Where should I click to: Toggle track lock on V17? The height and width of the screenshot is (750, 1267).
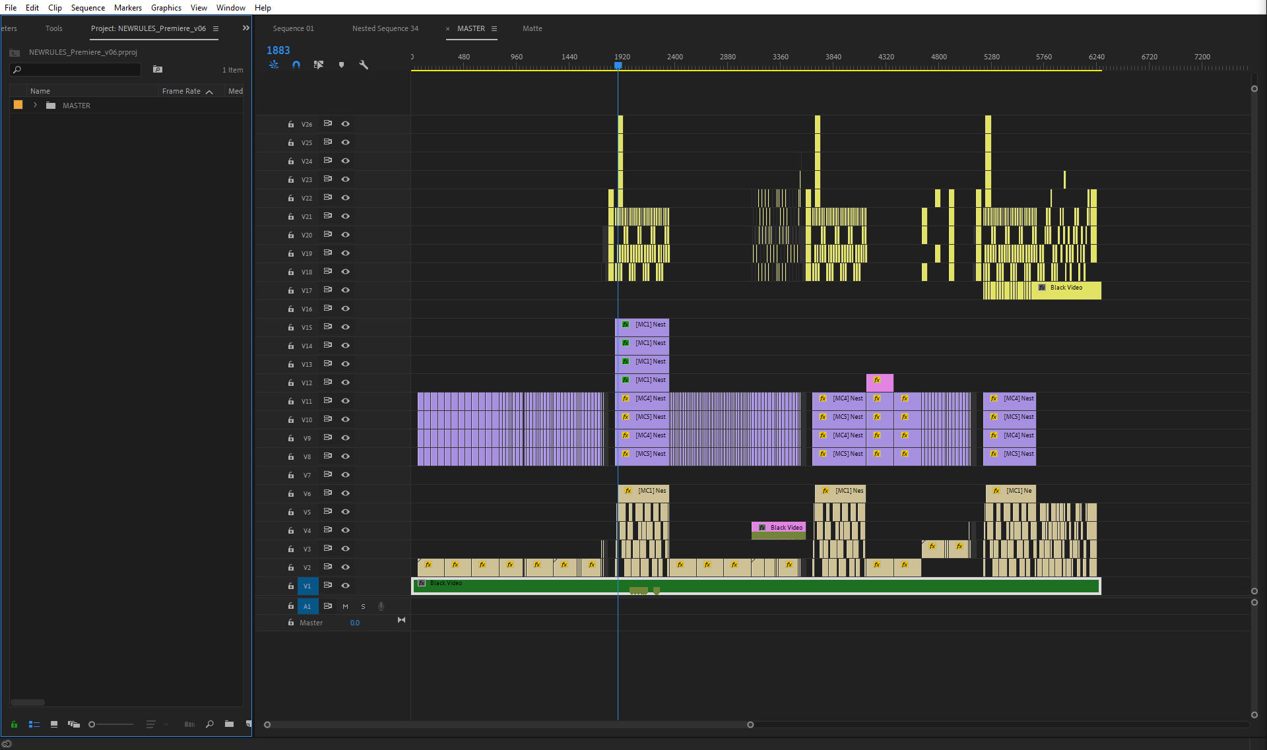click(290, 290)
